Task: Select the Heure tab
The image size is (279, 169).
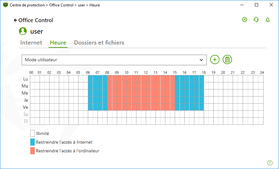Action: pyautogui.click(x=58, y=43)
